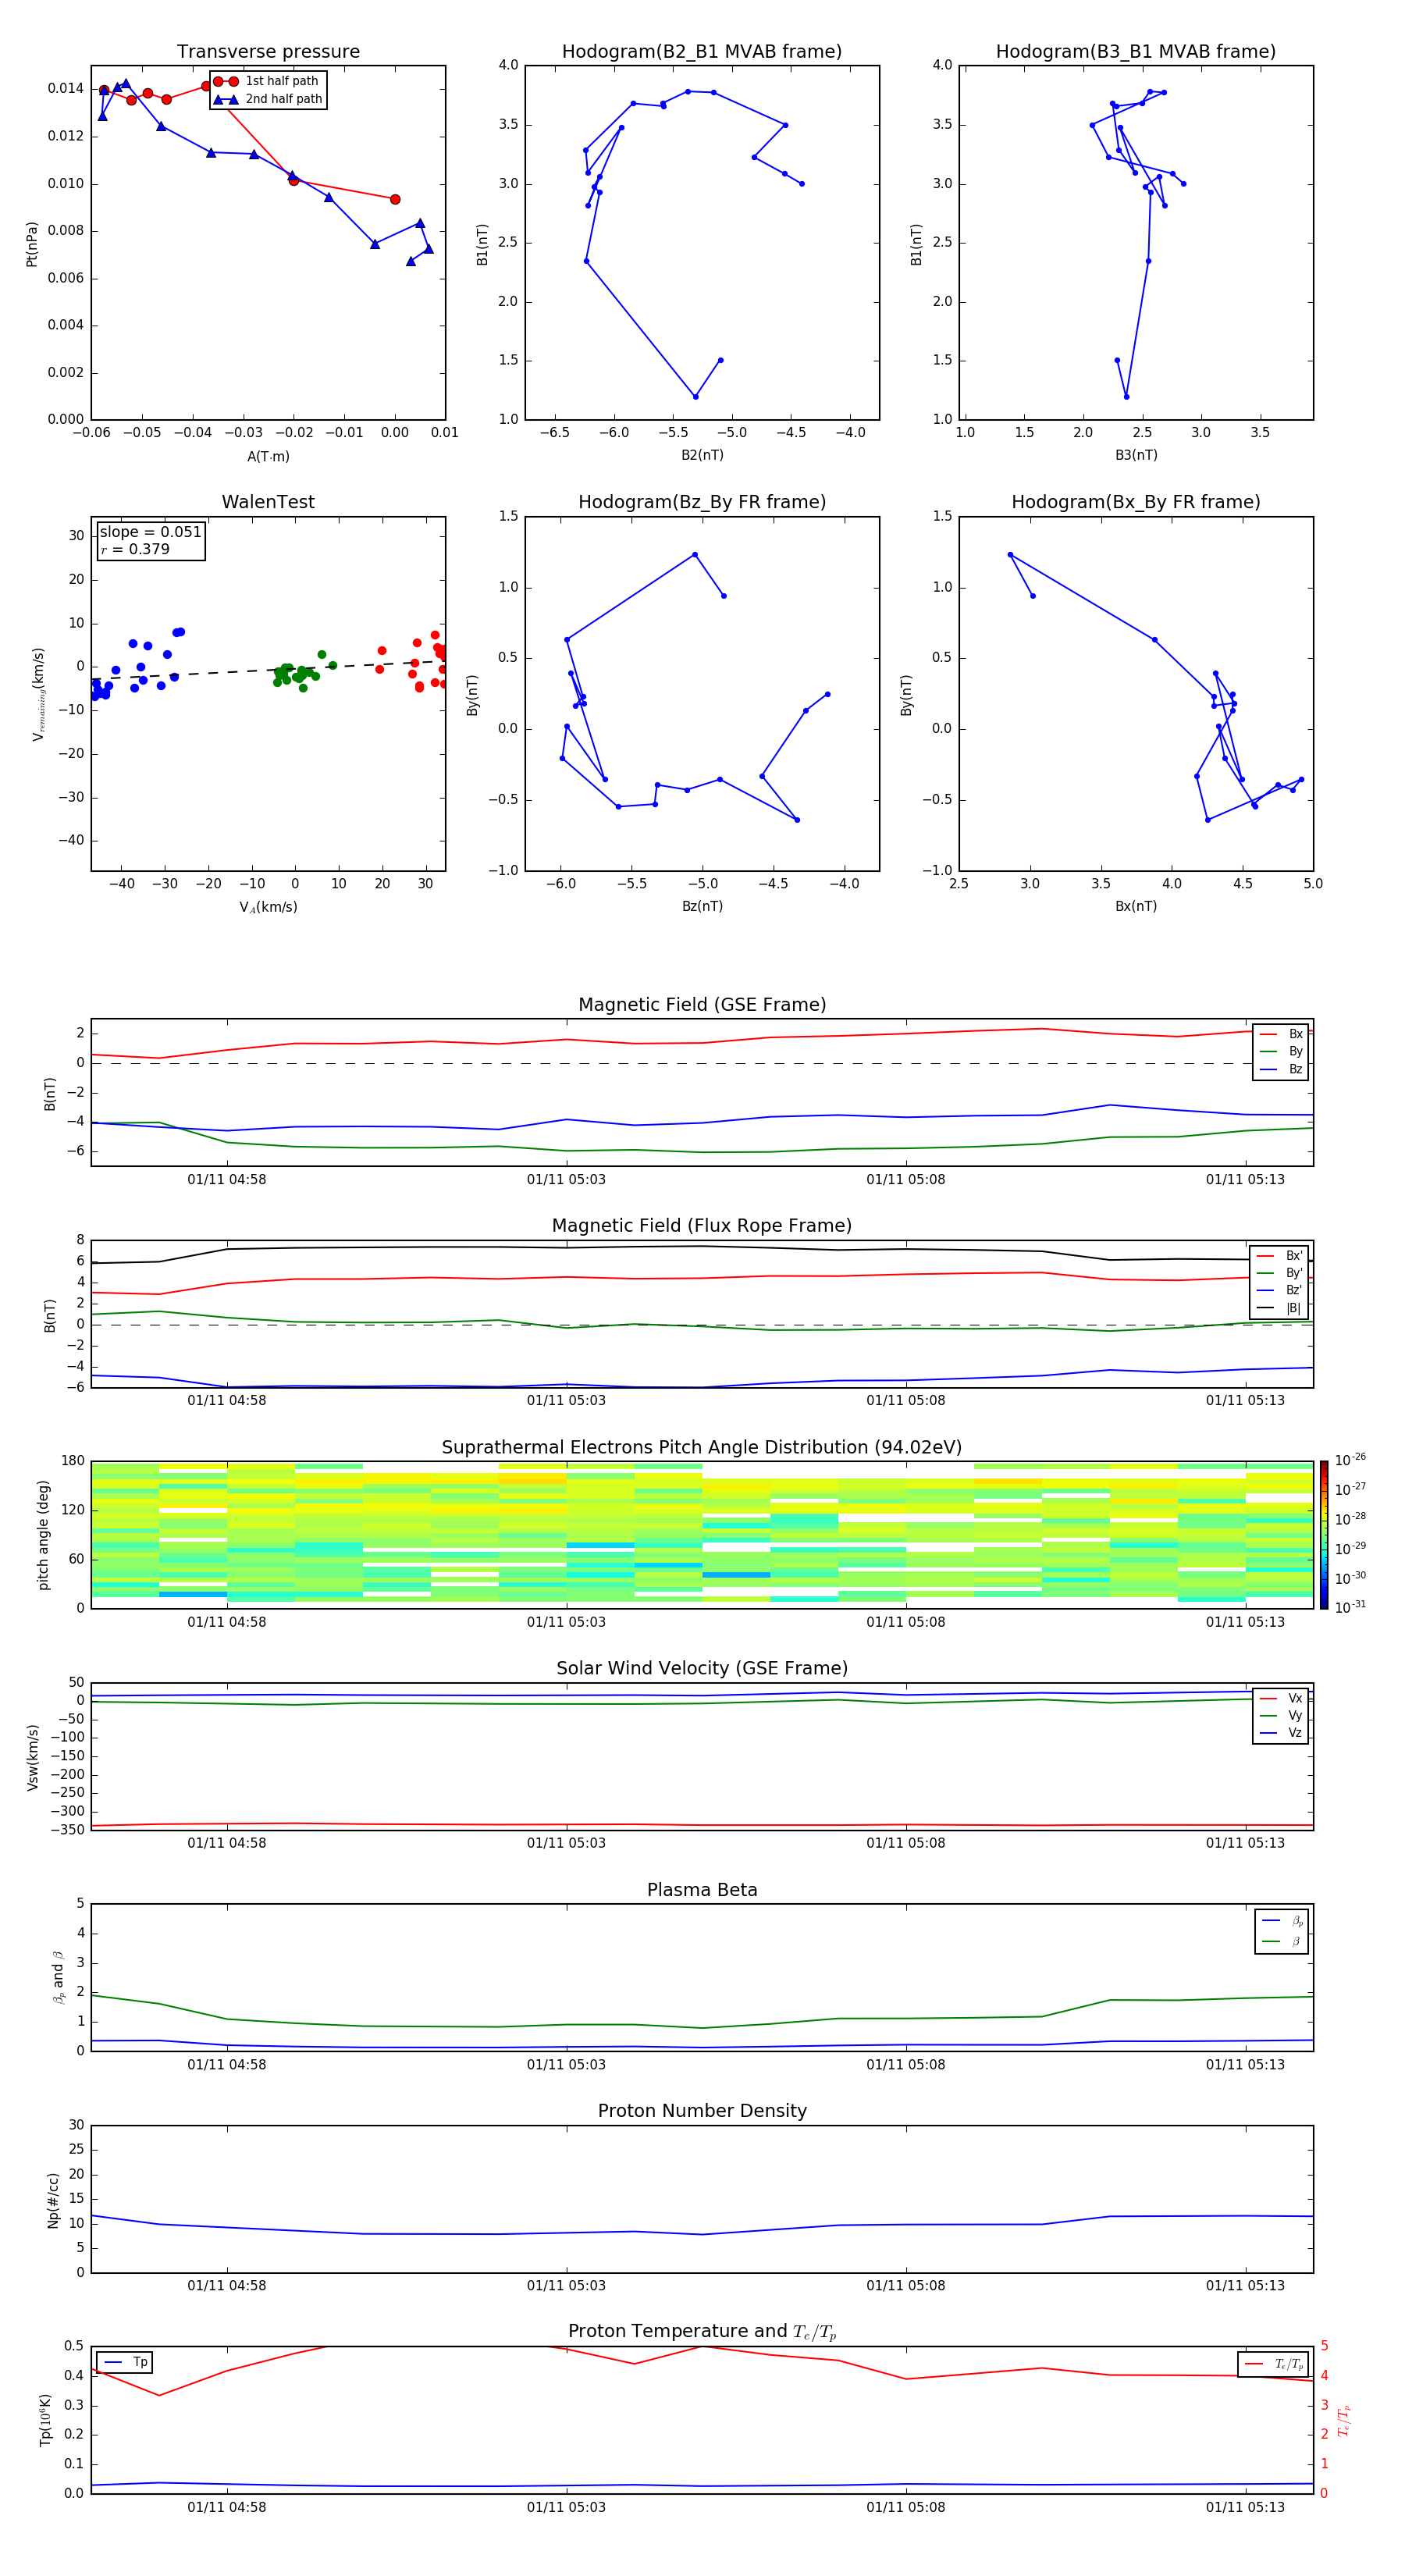Click the 'Proton Temperature and Te/Tp' title
Image resolution: width=1405 pixels, height=2576 pixels.
[x=702, y=2332]
